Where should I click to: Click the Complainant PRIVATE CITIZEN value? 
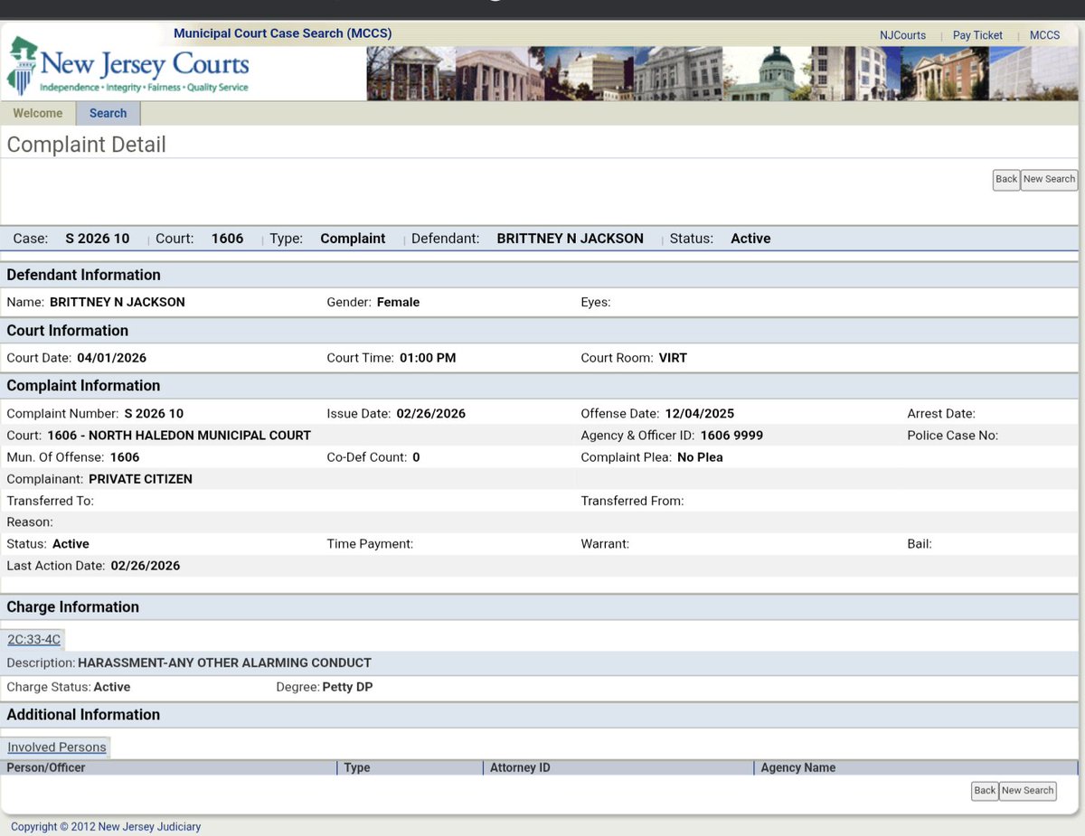(x=140, y=479)
